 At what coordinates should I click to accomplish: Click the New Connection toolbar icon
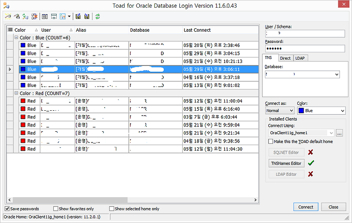coord(8,17)
